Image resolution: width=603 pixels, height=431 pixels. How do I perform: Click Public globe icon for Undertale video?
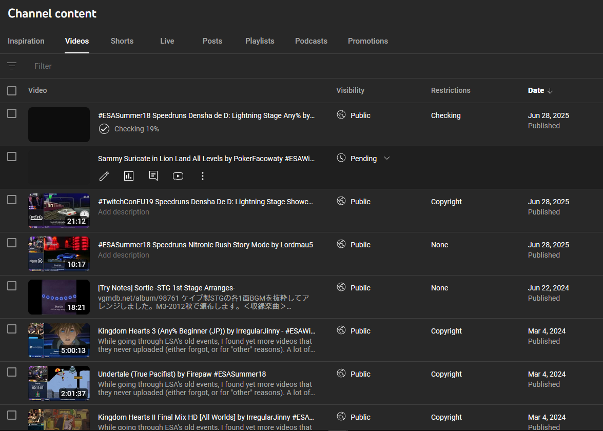[341, 373]
